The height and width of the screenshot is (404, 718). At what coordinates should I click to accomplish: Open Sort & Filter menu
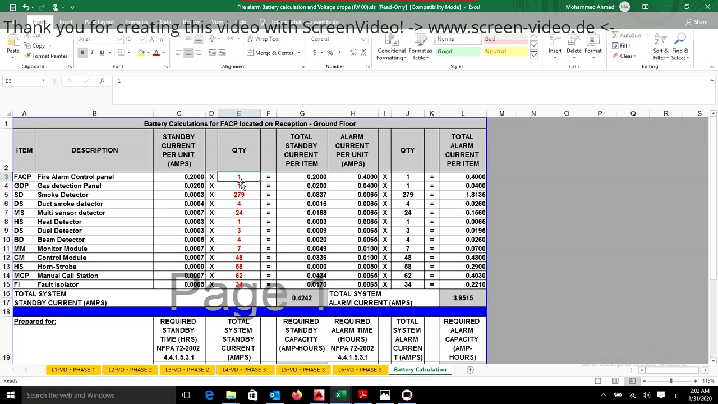point(660,47)
